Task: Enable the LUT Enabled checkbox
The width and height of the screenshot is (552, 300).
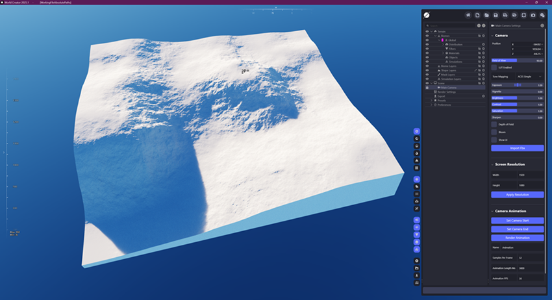Action: point(494,68)
